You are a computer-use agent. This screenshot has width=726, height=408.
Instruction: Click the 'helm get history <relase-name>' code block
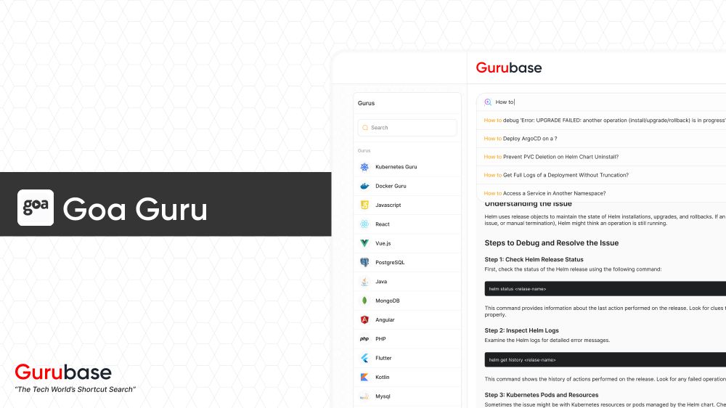pyautogui.click(x=605, y=360)
